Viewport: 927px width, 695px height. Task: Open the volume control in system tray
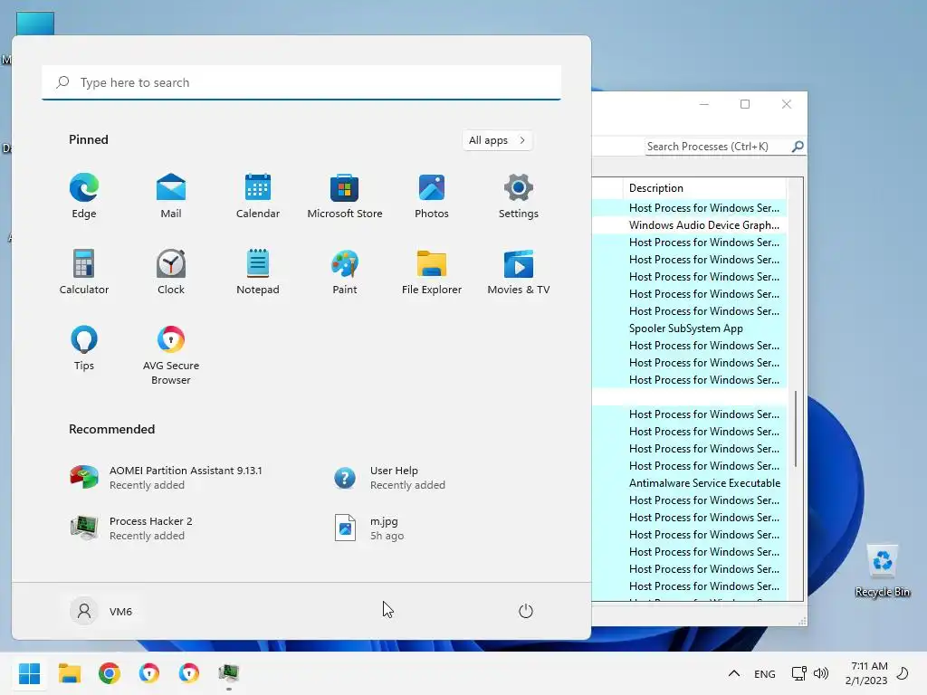point(820,673)
